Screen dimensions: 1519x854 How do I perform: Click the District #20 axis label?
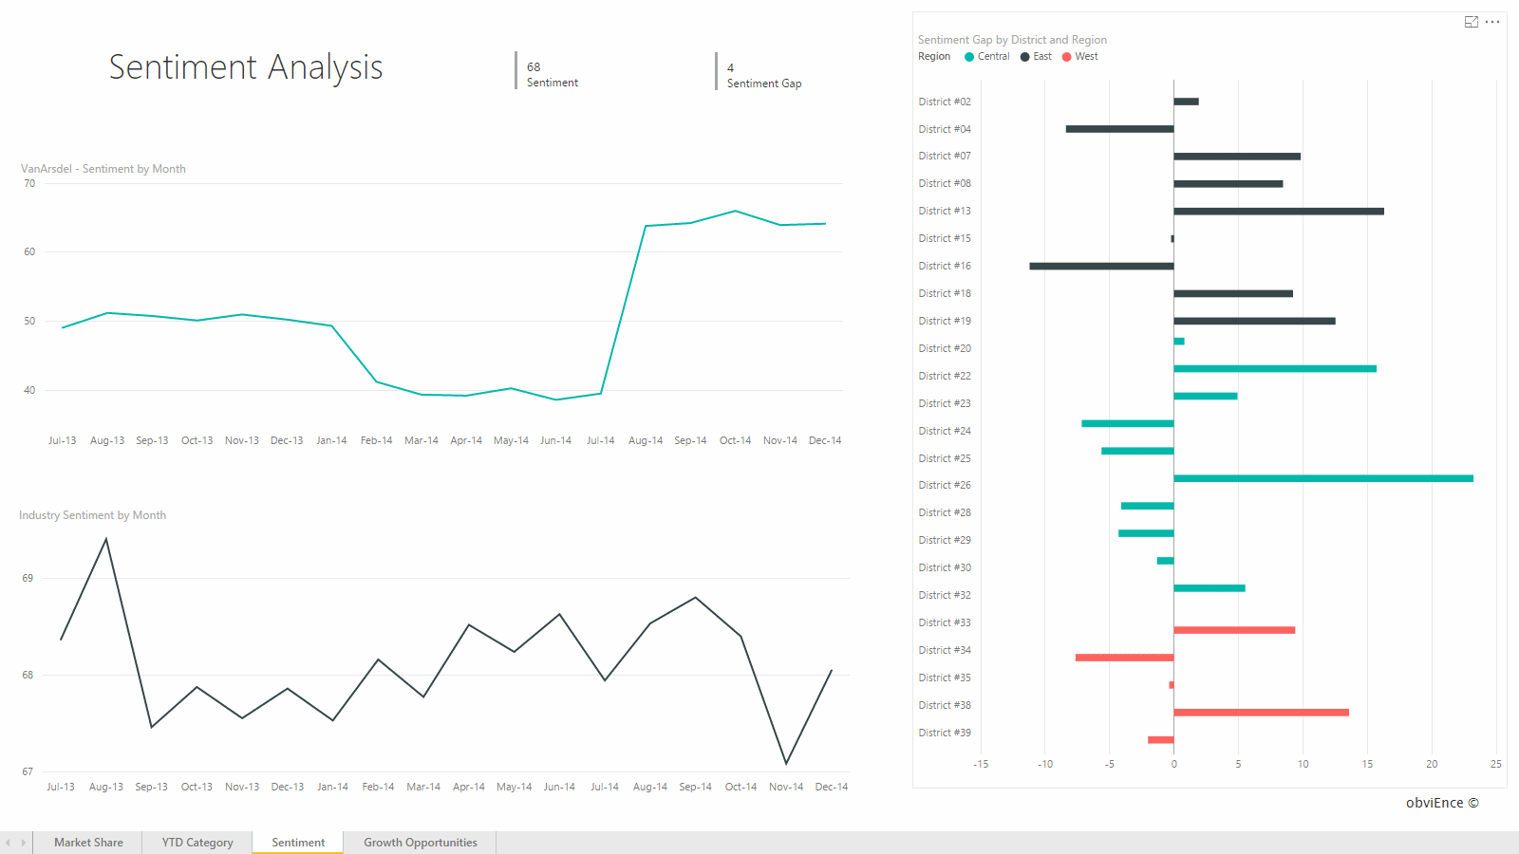tap(945, 348)
